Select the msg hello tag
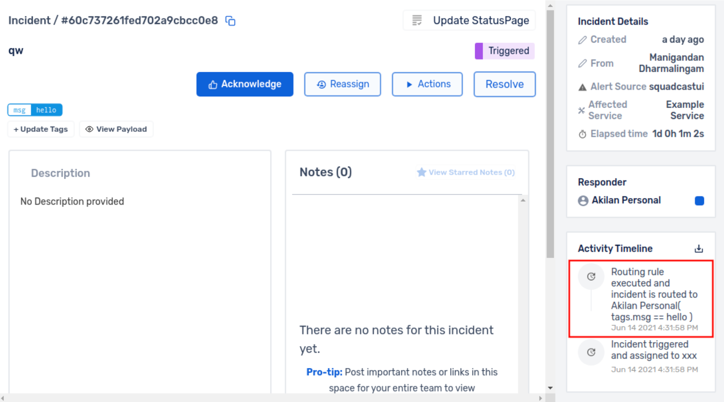724x402 pixels. pos(35,110)
